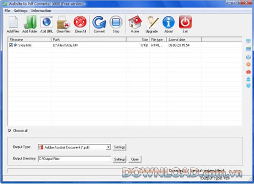
Task: Sort by Amend date column header
Action: pos(184,40)
